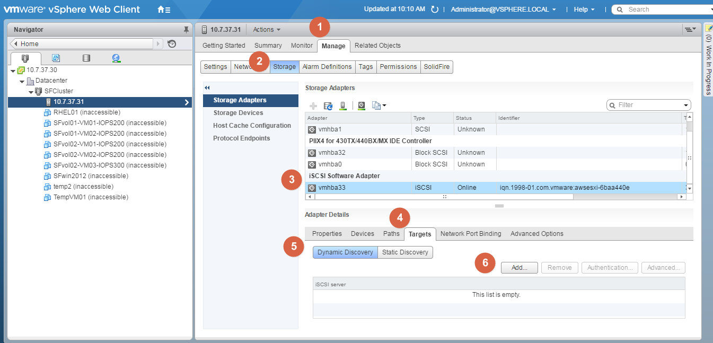Image resolution: width=713 pixels, height=343 pixels.
Task: Click the VM icon next to TempVM01
Action: pyautogui.click(x=48, y=197)
